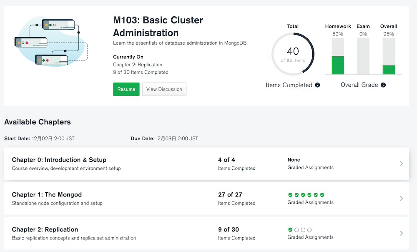
Task: Click sixth green shield in Chapter 1
Action: (322, 195)
